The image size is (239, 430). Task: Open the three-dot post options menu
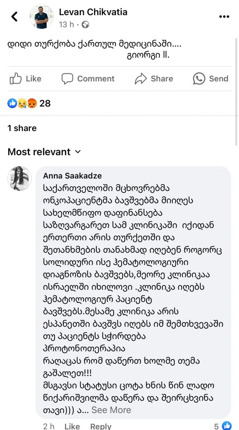[x=224, y=16]
